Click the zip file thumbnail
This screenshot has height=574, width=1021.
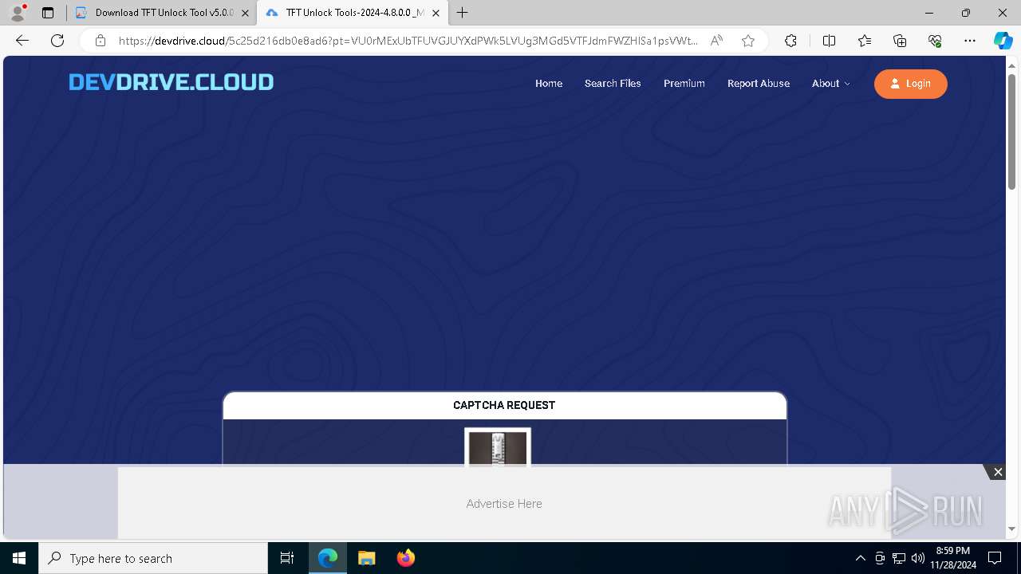(x=498, y=447)
